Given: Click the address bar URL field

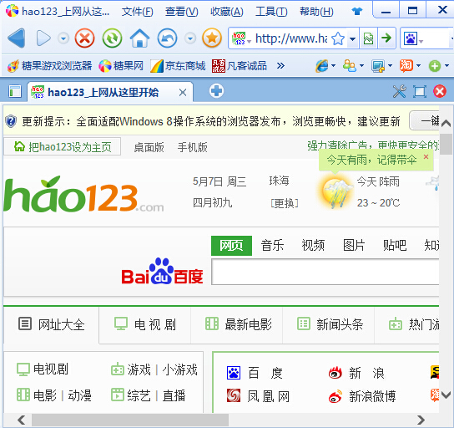Looking at the screenshot, I should click(x=291, y=38).
